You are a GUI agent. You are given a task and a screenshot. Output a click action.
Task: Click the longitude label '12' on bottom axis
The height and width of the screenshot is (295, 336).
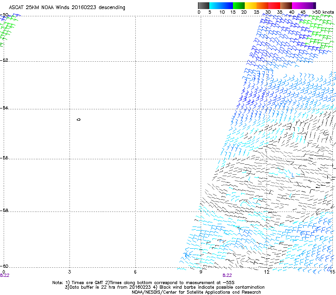[x=267, y=272]
